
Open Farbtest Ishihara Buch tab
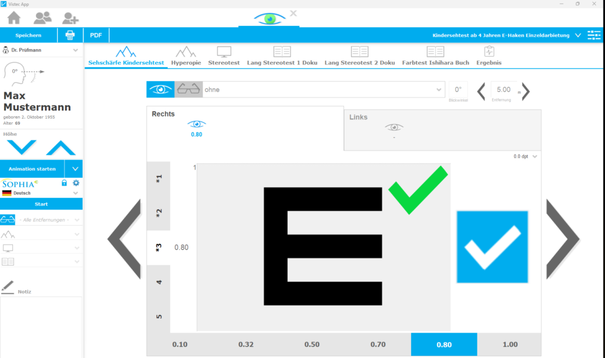435,56
